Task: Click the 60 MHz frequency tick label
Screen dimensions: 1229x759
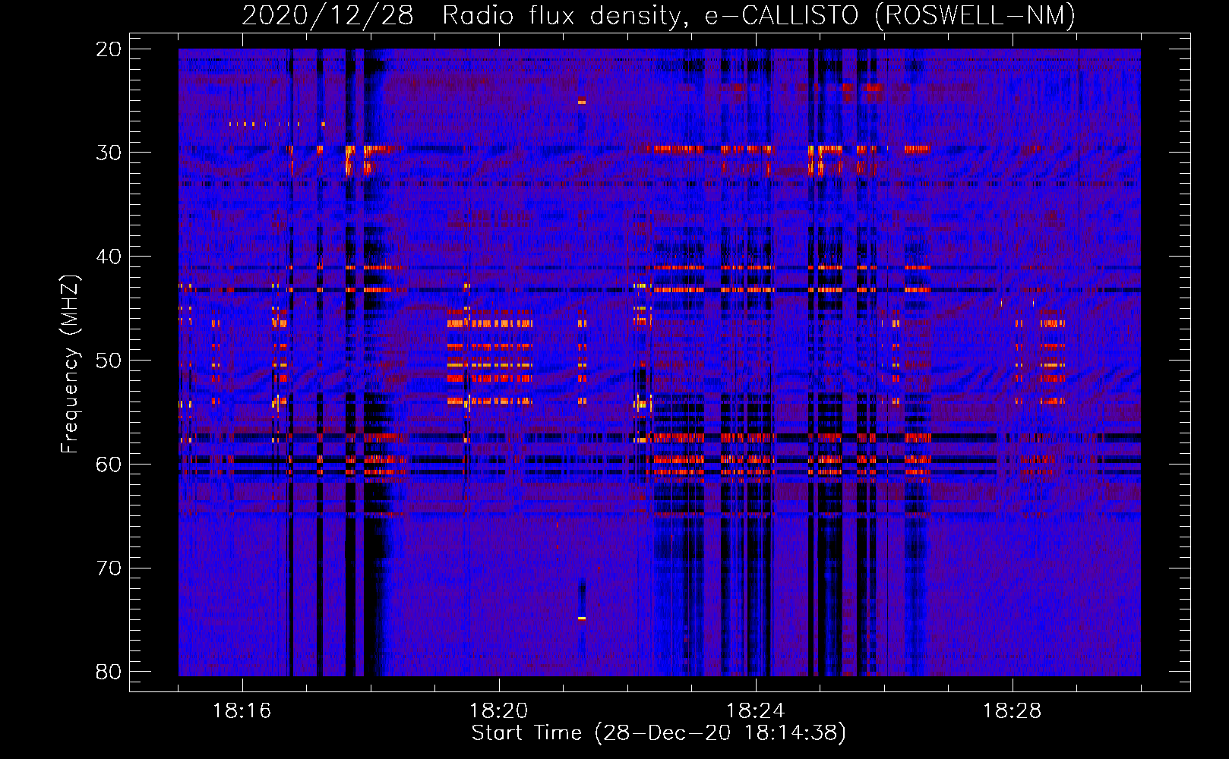Action: (109, 465)
